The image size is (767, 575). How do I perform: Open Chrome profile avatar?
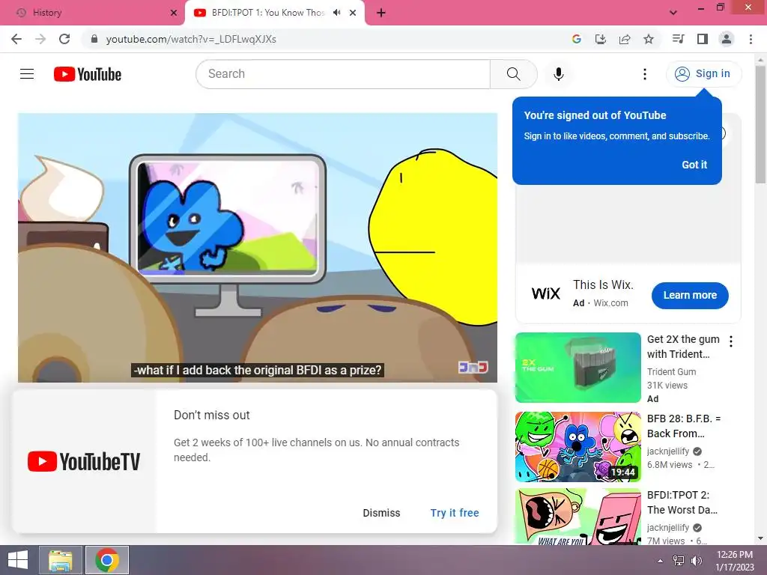tap(727, 39)
